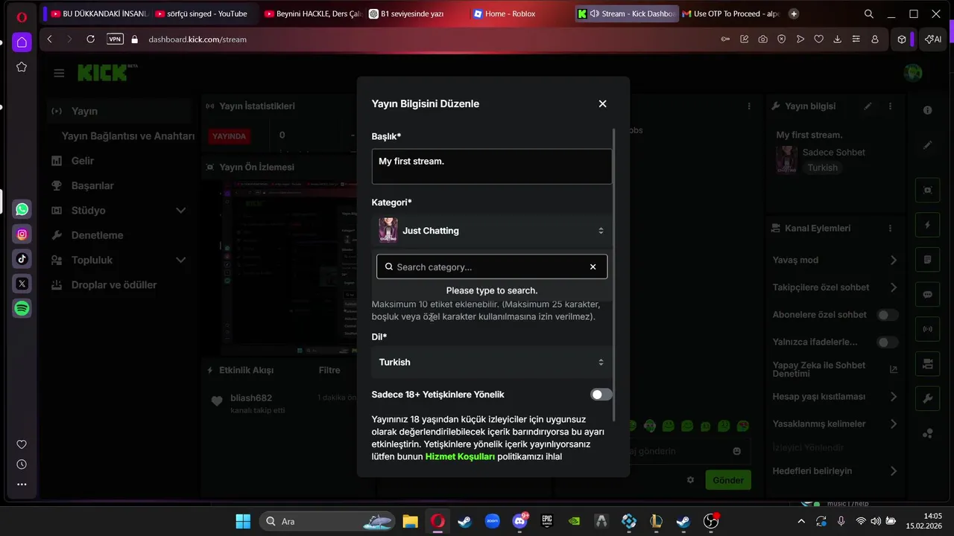This screenshot has height=536, width=954.
Task: Open TikTok in Opera sidebar
Action: 22,259
